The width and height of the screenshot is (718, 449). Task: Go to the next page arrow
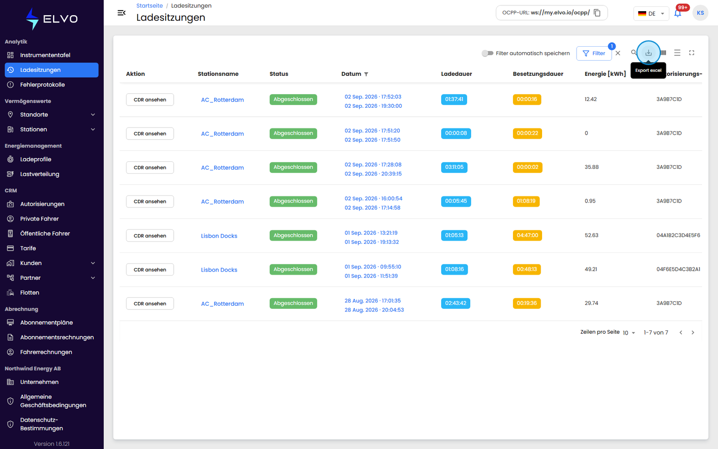click(693, 333)
